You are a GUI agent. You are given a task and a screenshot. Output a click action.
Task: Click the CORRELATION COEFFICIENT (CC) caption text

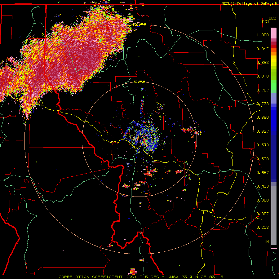click(98, 277)
